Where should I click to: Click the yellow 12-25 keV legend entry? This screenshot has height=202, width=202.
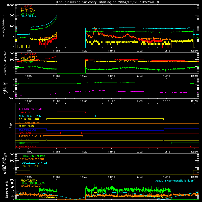pos(28,11)
